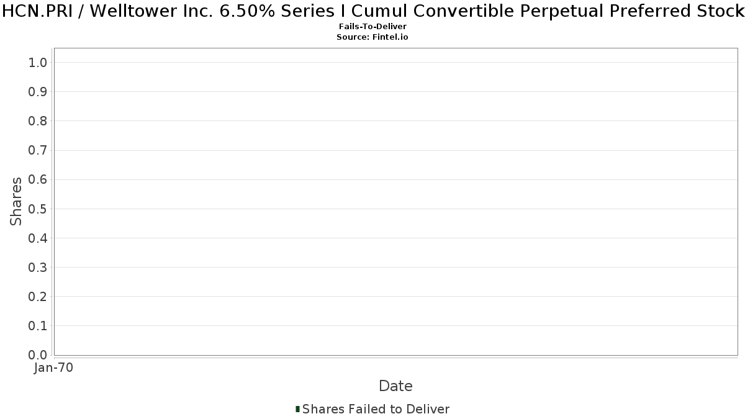745x419 pixels.
Task: Click the chart title HCN.PRI Welltower Inc.
Action: (x=372, y=11)
